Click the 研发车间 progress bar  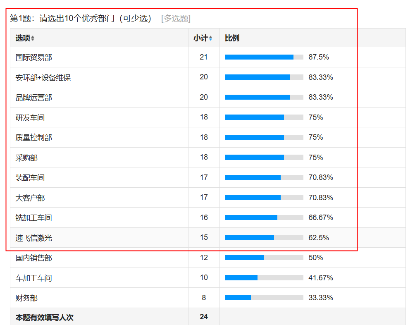pos(264,117)
